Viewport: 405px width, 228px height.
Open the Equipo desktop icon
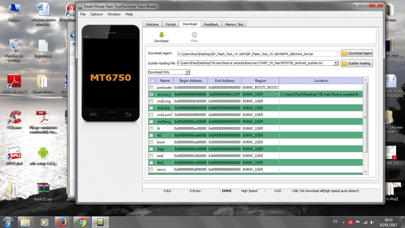pyautogui.click(x=14, y=13)
